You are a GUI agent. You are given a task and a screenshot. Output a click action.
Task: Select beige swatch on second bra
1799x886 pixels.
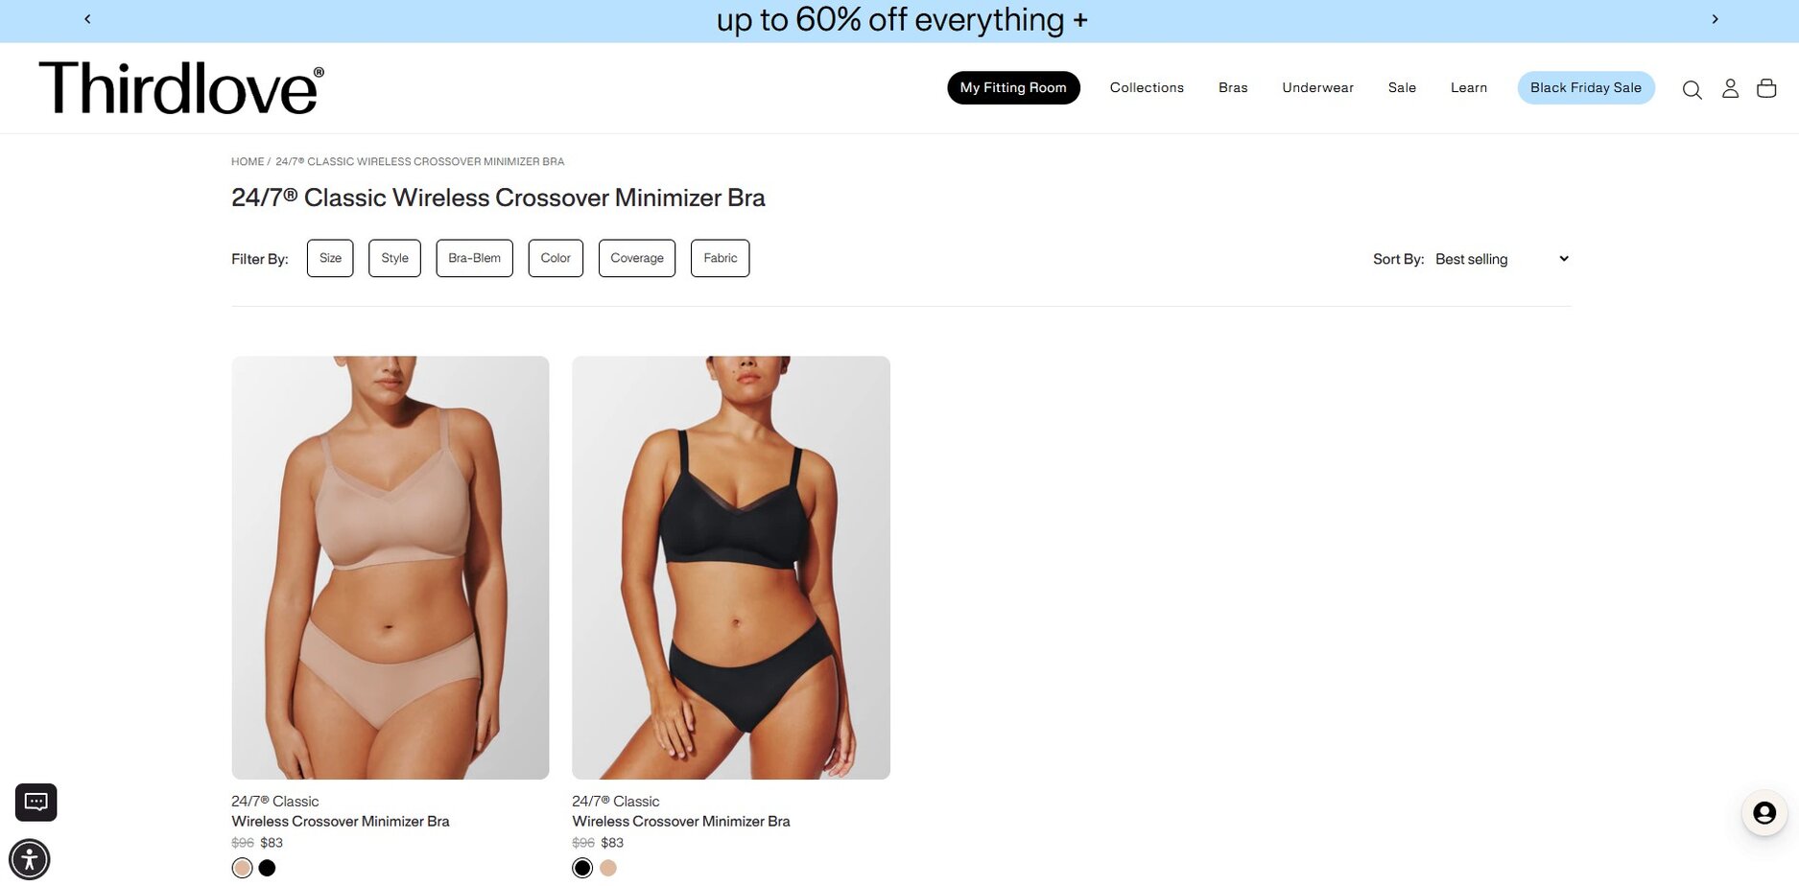point(608,868)
